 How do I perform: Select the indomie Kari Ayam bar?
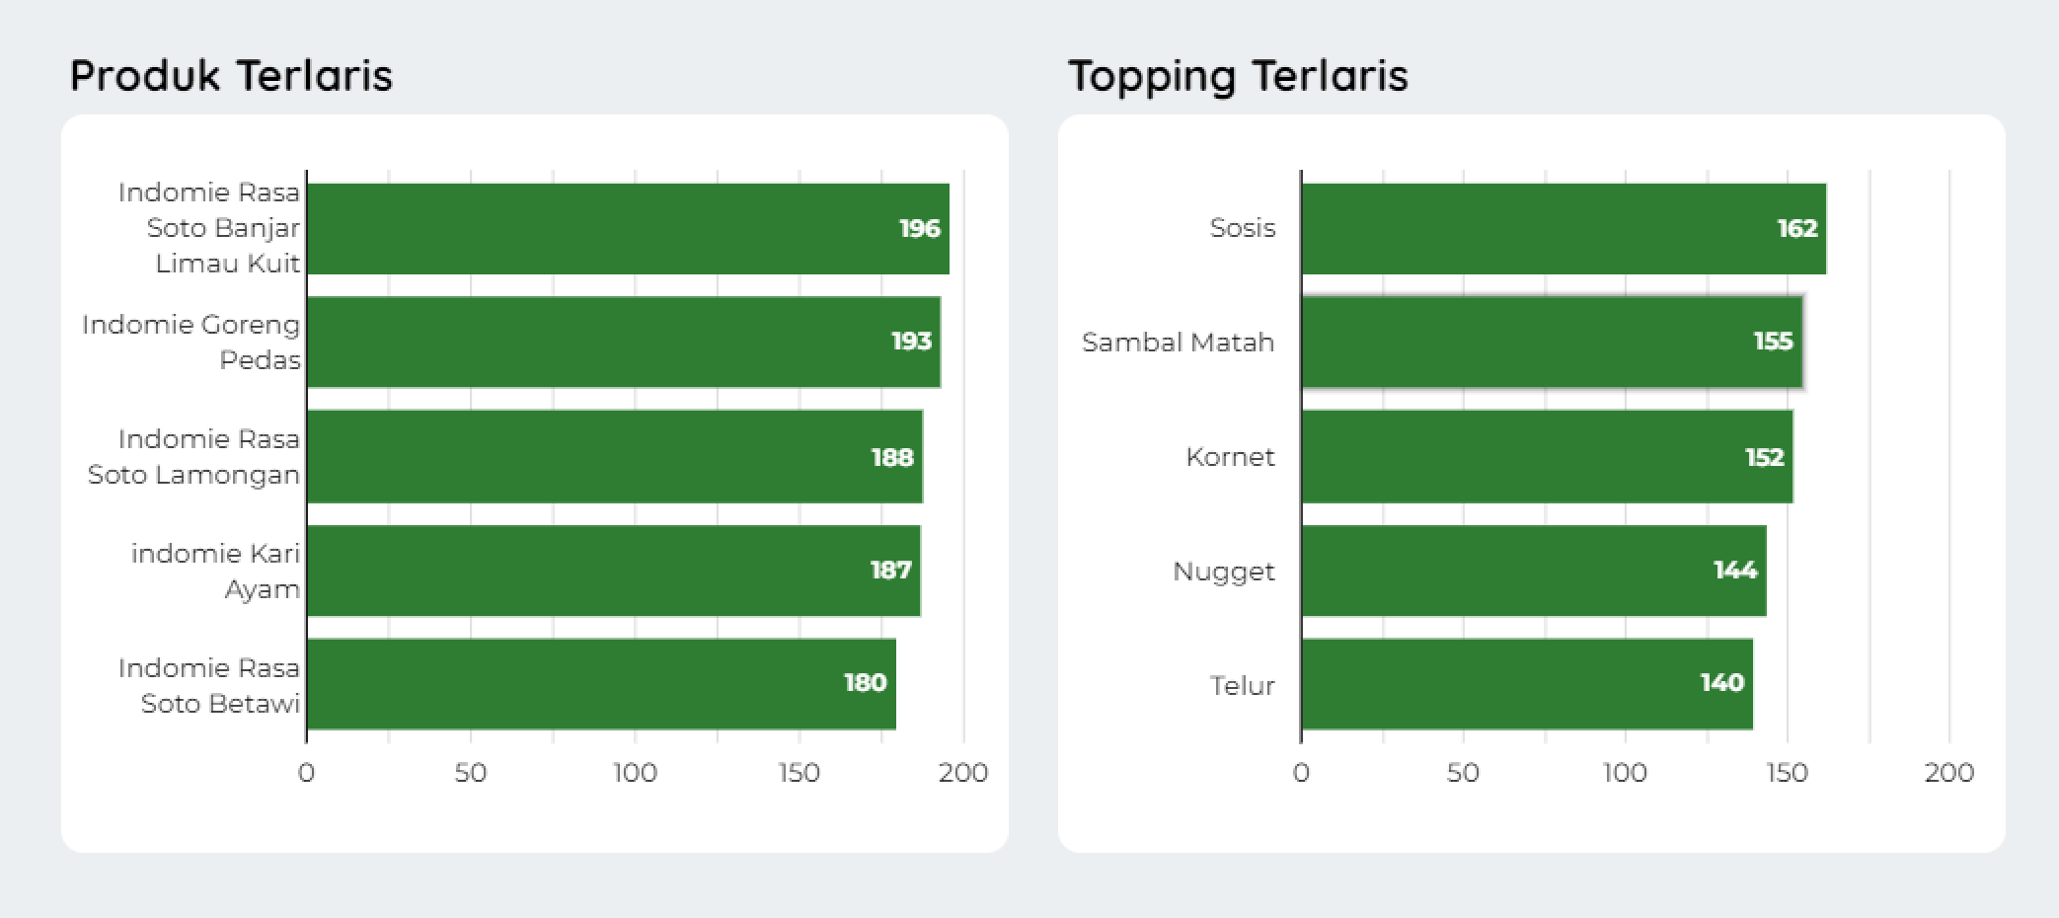613,571
